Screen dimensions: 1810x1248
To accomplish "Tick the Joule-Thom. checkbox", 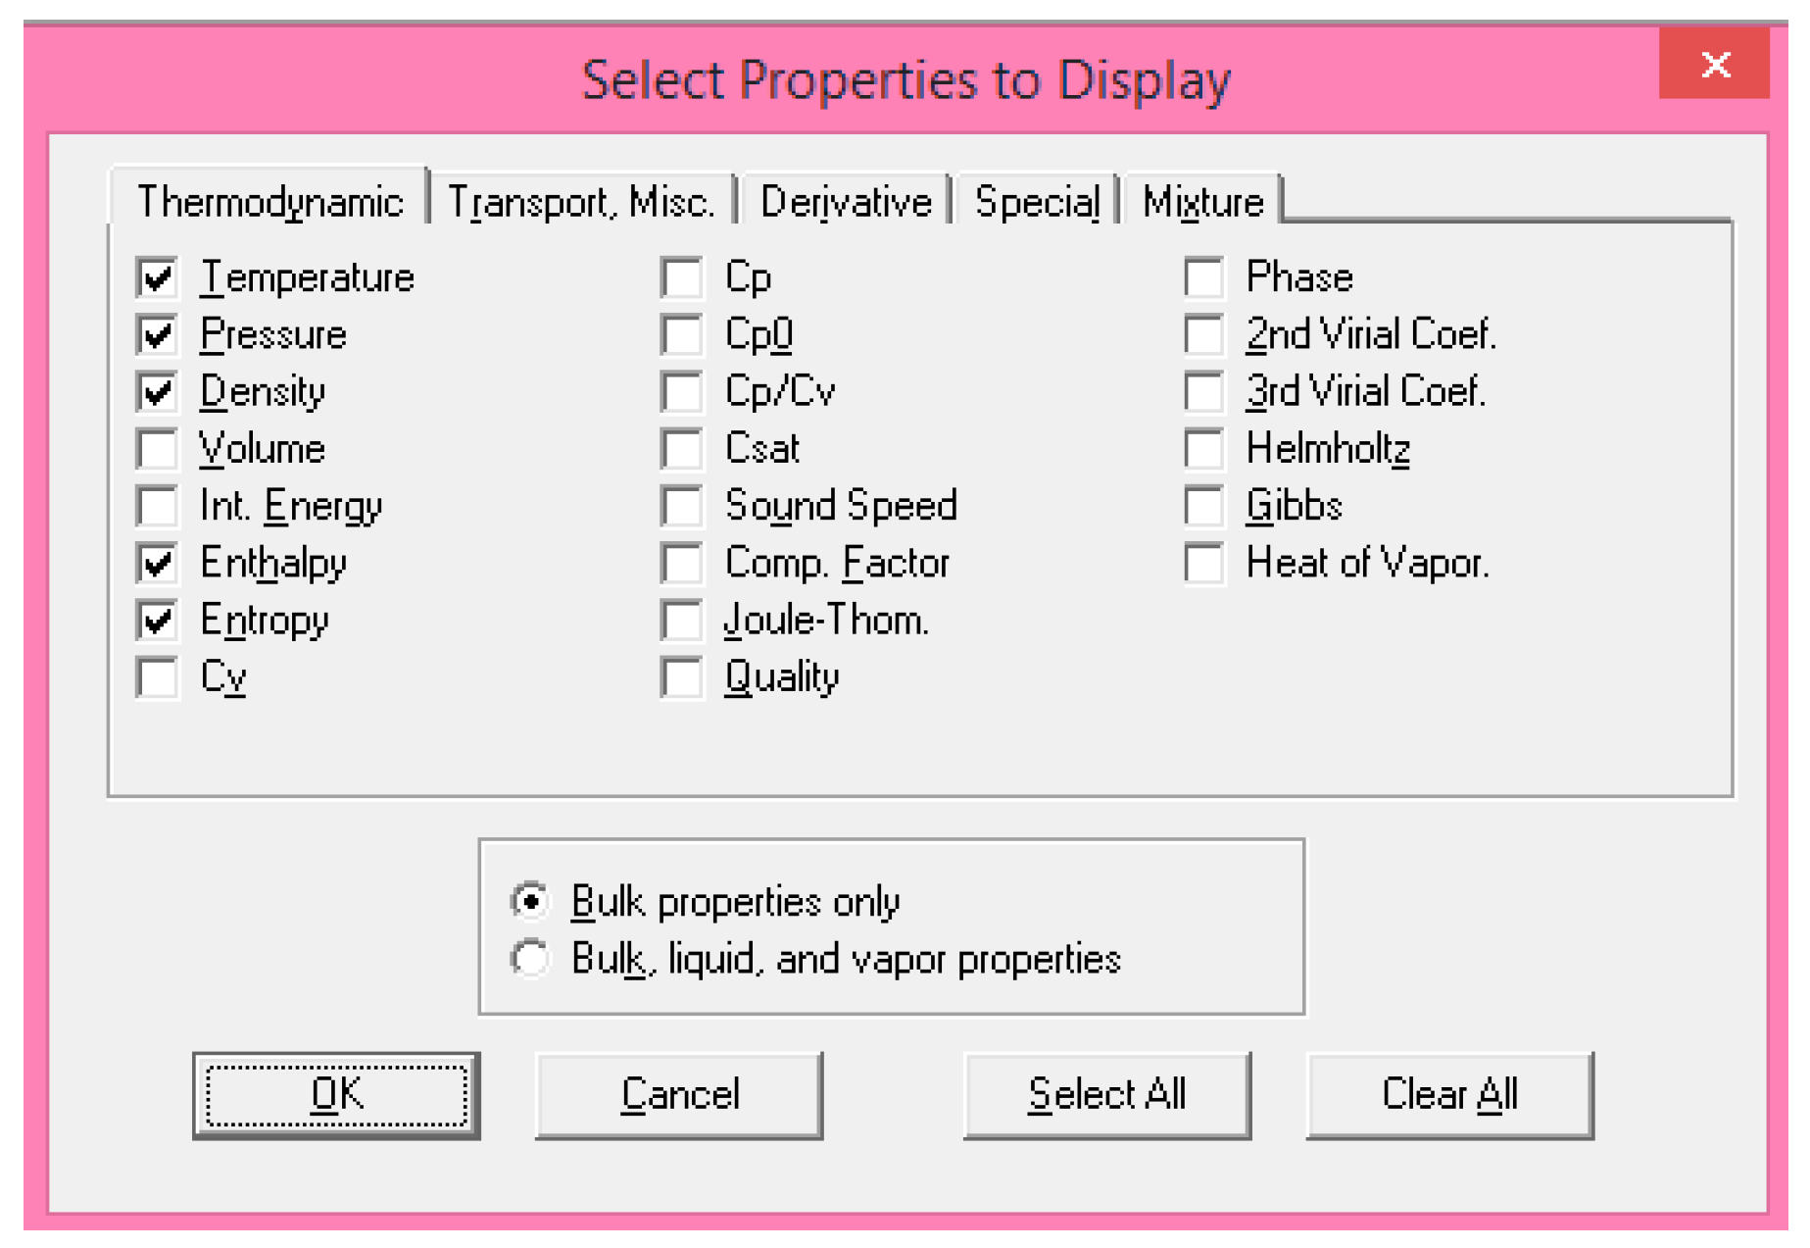I will 682,621.
